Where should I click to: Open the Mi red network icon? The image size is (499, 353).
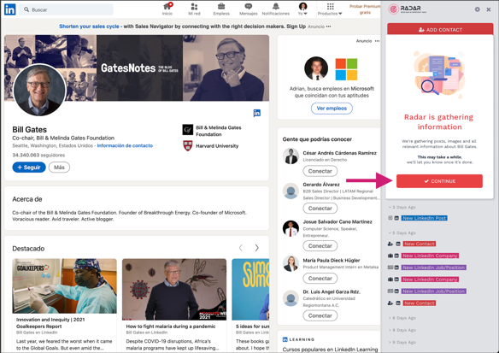point(194,9)
